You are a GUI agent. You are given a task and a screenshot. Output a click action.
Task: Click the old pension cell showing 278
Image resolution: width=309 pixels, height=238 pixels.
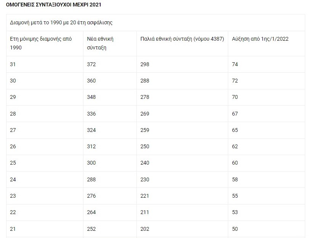[x=145, y=97]
